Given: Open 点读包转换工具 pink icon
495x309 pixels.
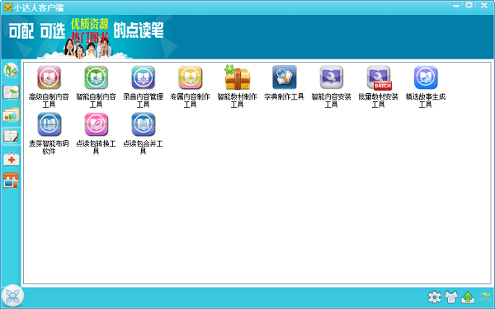Looking at the screenshot, I should pyautogui.click(x=96, y=124).
